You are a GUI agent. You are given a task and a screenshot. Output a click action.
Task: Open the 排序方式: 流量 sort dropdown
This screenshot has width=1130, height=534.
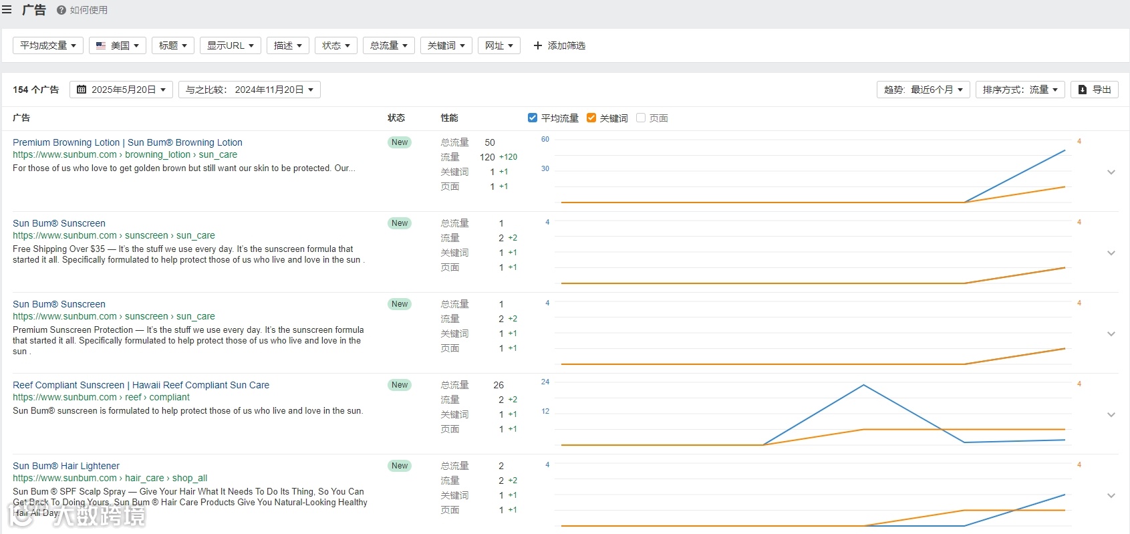[x=1020, y=90]
